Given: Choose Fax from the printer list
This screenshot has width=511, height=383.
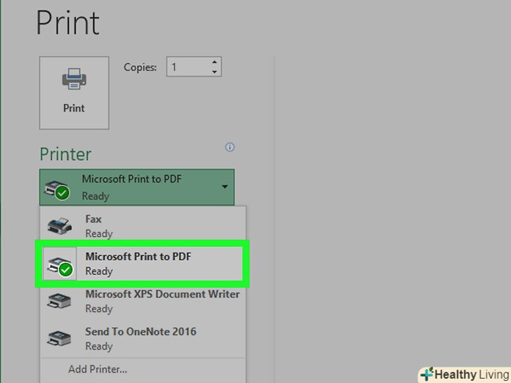Looking at the screenshot, I should 142,226.
